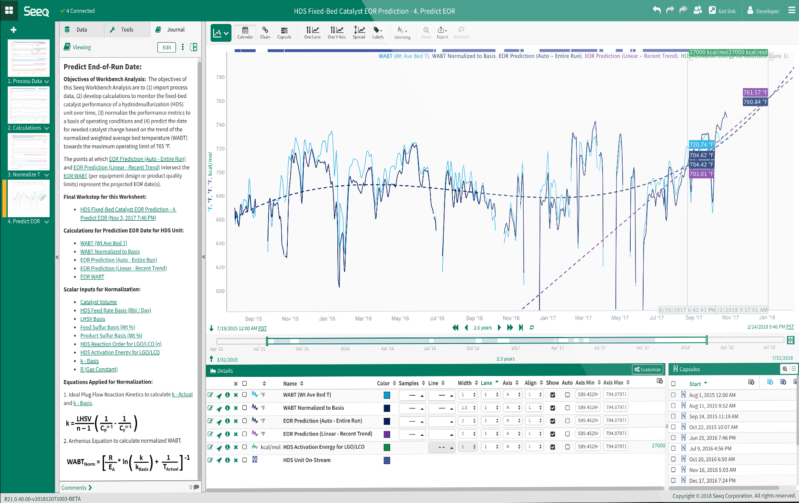The width and height of the screenshot is (799, 503).
Task: Step display range forward half
Action: click(x=499, y=328)
